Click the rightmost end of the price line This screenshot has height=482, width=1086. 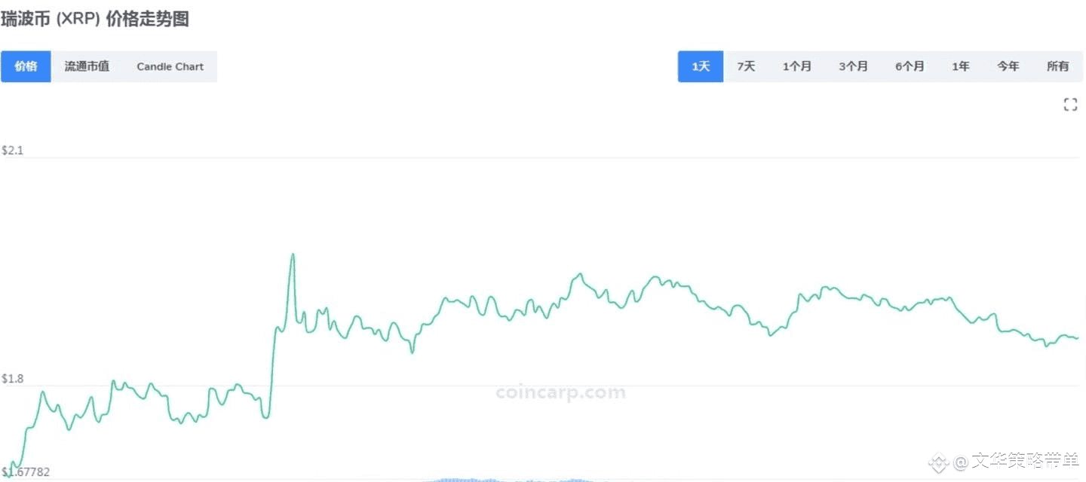coord(1077,338)
